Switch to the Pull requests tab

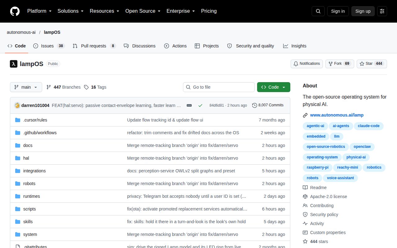(x=94, y=46)
